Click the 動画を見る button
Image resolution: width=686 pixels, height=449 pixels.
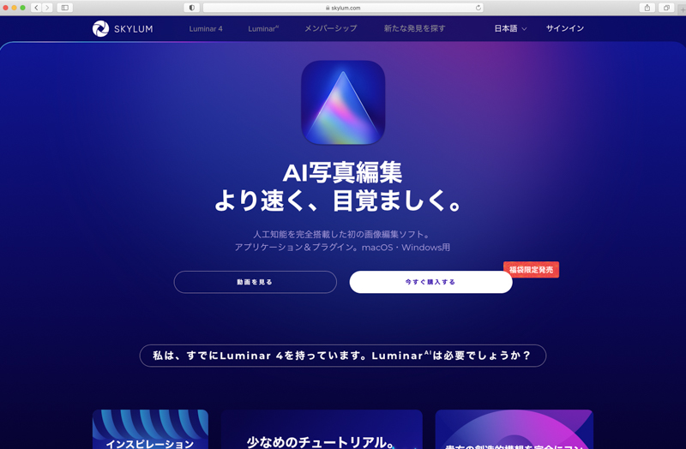[x=255, y=282]
